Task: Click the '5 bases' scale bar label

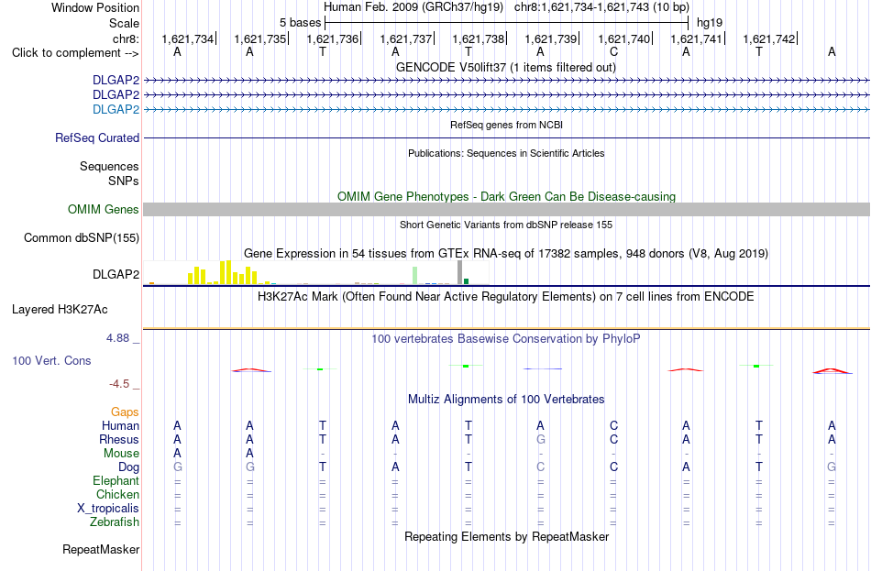Action: point(300,23)
